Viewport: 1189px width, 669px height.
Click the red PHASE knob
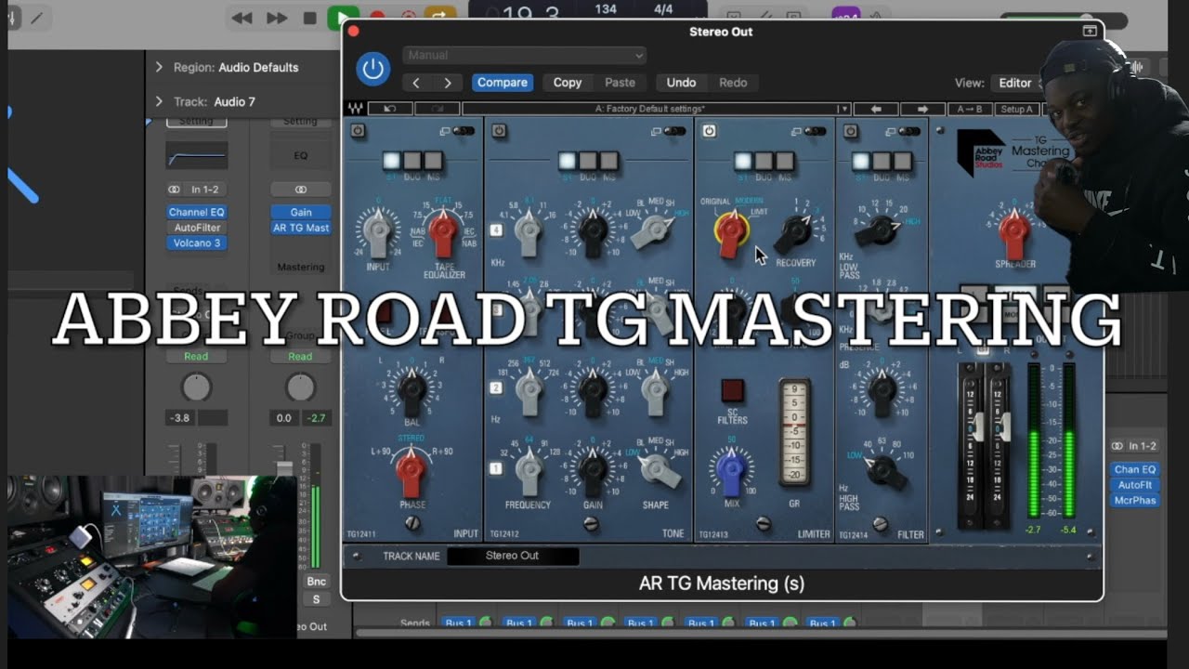pos(412,471)
